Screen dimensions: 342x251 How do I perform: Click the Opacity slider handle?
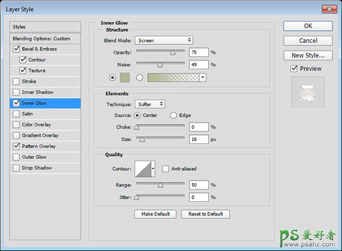[172, 53]
